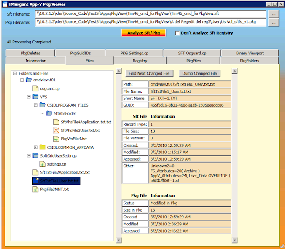The width and height of the screenshot is (285, 249).
Task: Select PkgVfsFile4.txt in the tree
Action: [x=74, y=139]
